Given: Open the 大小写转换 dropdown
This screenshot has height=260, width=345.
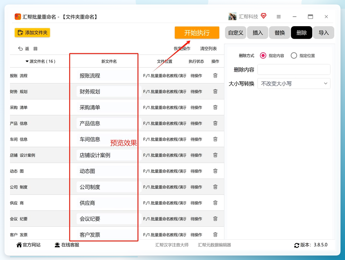Looking at the screenshot, I should [x=294, y=84].
